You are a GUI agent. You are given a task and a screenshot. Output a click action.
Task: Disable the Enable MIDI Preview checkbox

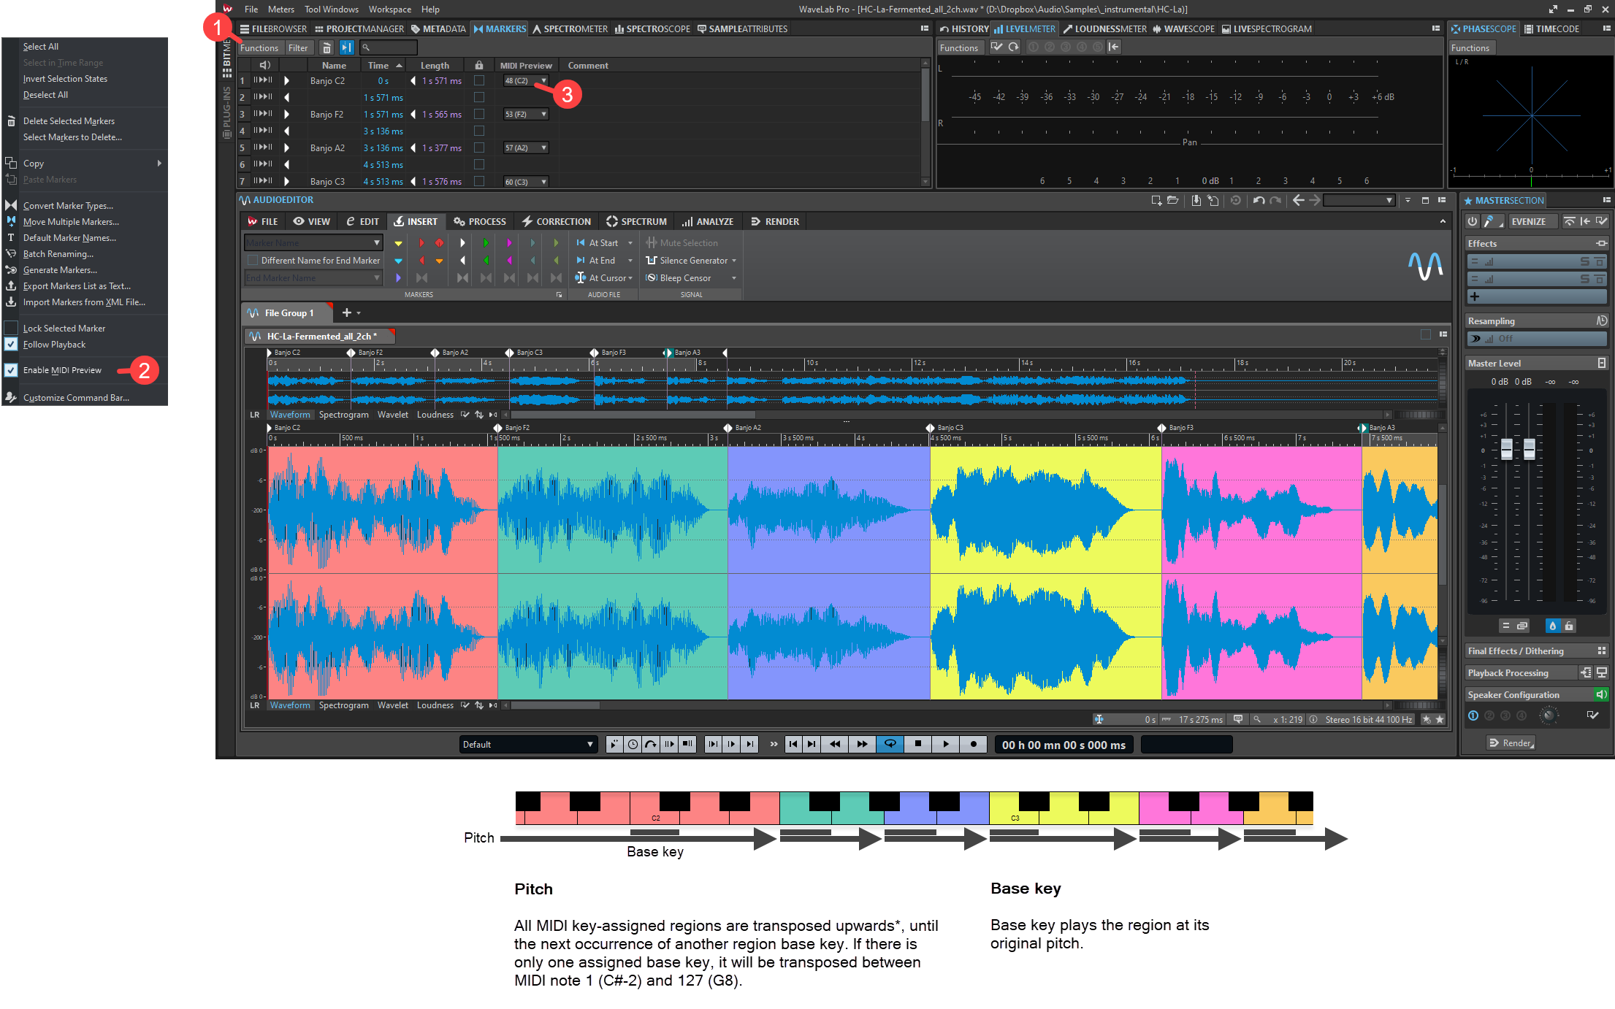coord(11,370)
